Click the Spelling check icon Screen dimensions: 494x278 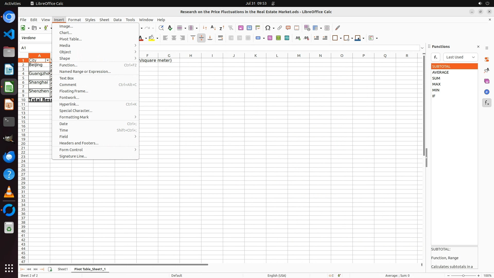pos(170,28)
